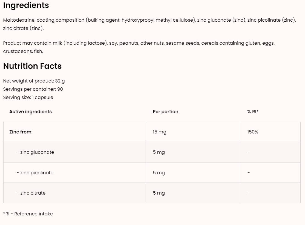This screenshot has width=305, height=225.
Task: Click the Net weight of product line
Action: [34, 81]
